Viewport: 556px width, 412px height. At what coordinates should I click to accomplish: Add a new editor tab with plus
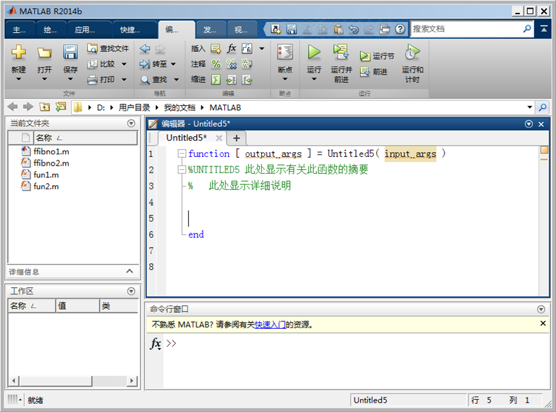(x=236, y=138)
